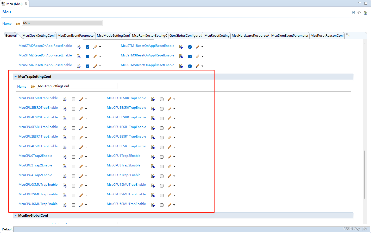Image resolution: width=371 pixels, height=233 pixels.
Task: Open dropdown arrow beside McuSTM2ResetOnApplResetEnable pencil
Action: [x=100, y=57]
